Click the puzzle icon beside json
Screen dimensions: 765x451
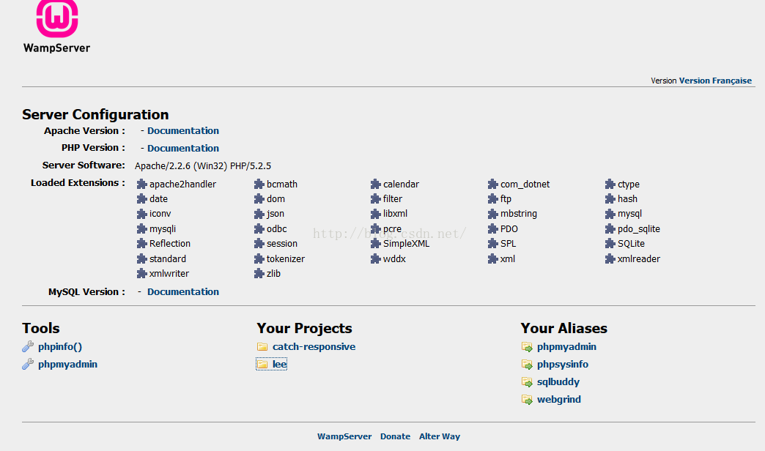259,214
